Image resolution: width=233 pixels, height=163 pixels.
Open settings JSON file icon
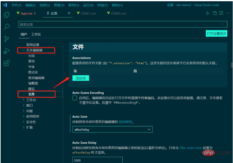pyautogui.click(x=215, y=13)
